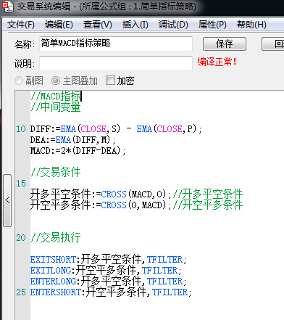
Task: Focus the 名称 input field
Action: (116, 44)
